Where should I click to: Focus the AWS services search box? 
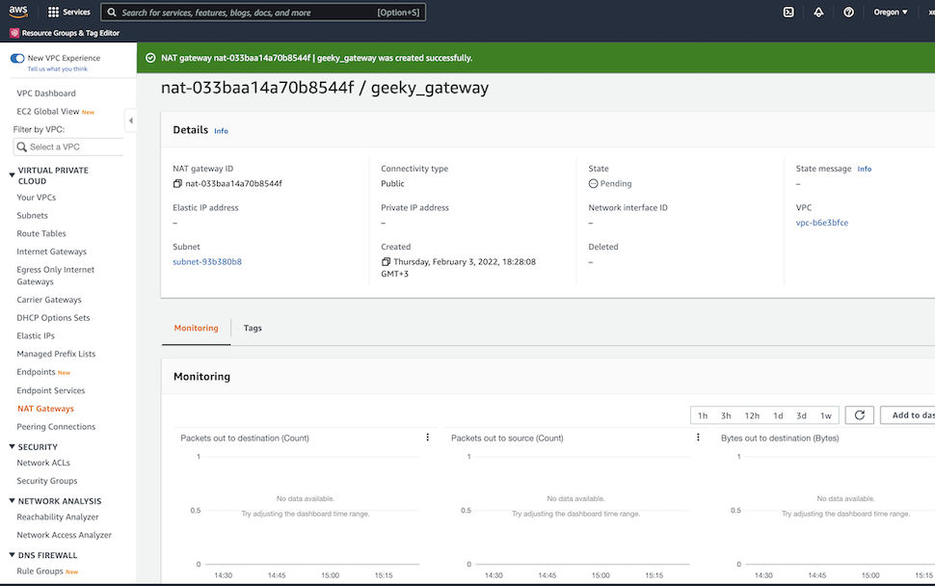[263, 12]
